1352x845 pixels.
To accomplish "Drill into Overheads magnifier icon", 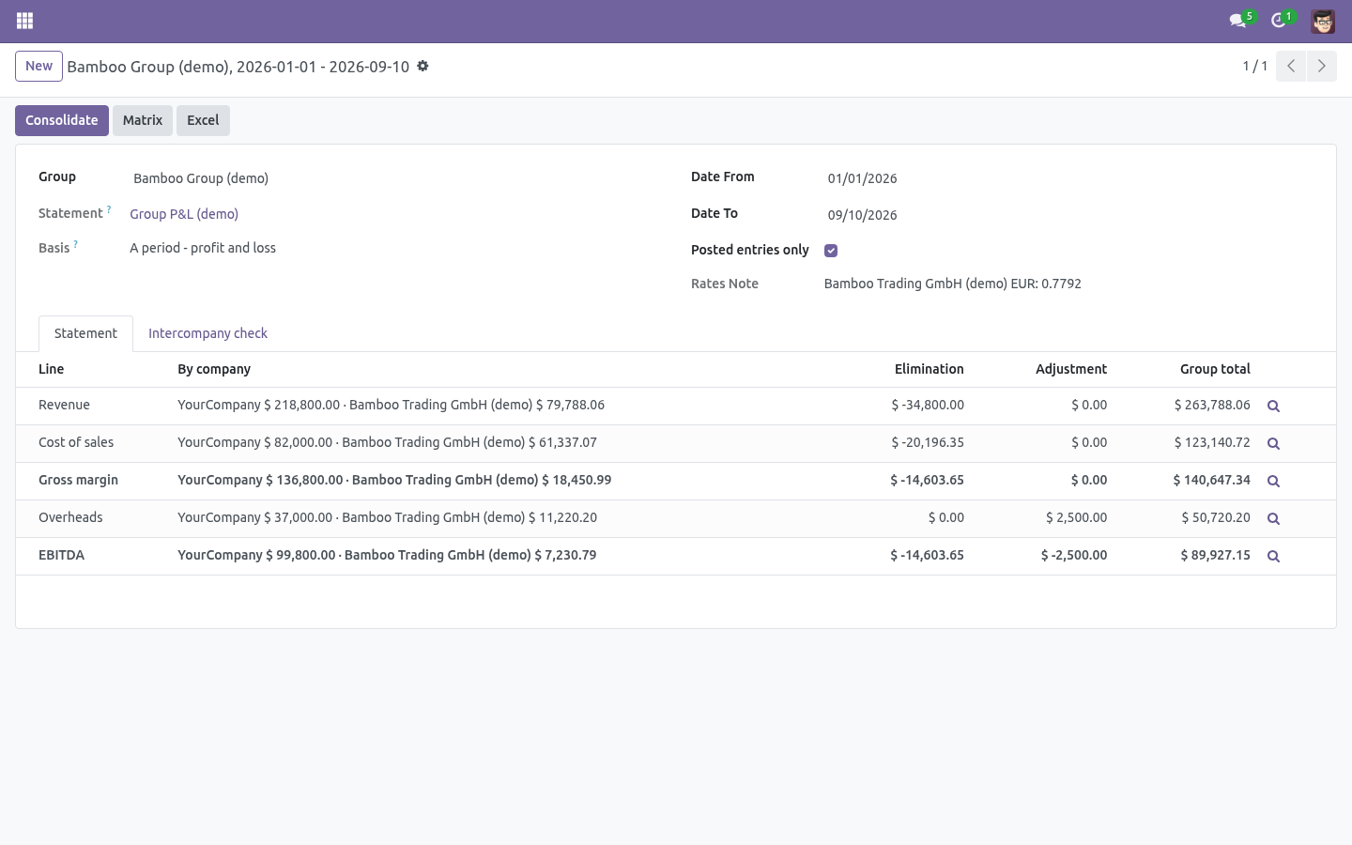I will pos(1273,518).
